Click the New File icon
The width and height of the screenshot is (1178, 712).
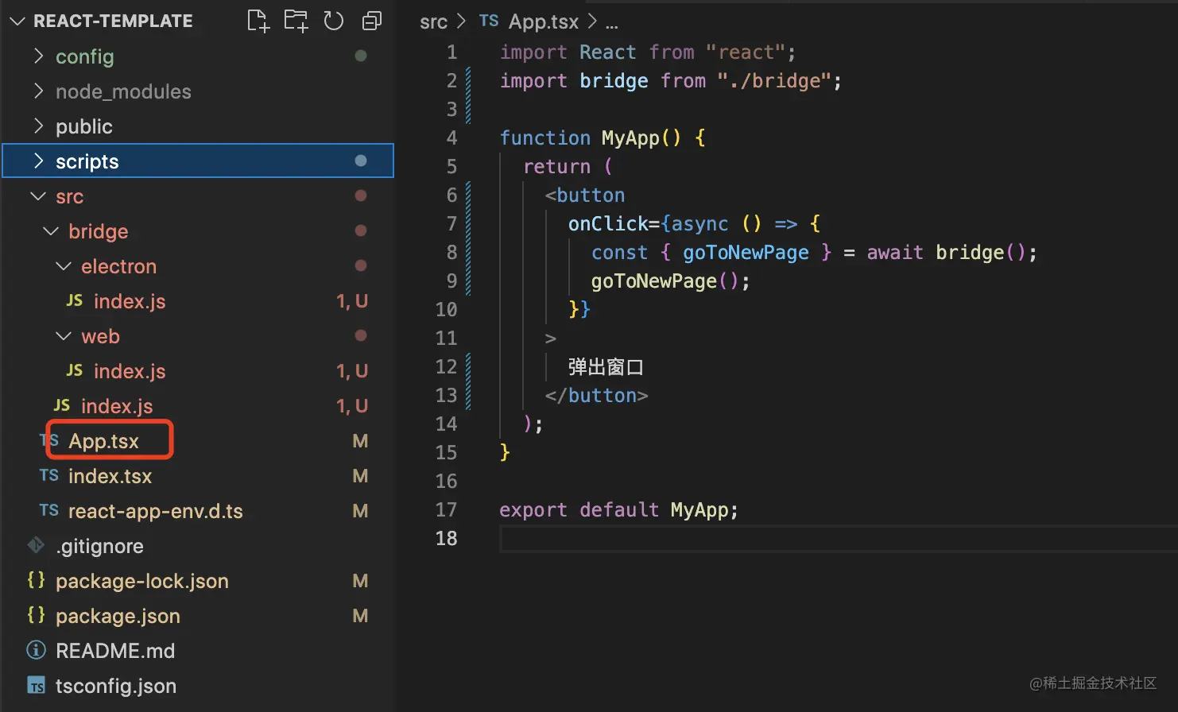(258, 21)
